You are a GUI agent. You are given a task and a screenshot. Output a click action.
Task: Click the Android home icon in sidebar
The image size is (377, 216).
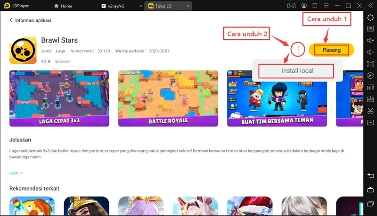click(370, 190)
